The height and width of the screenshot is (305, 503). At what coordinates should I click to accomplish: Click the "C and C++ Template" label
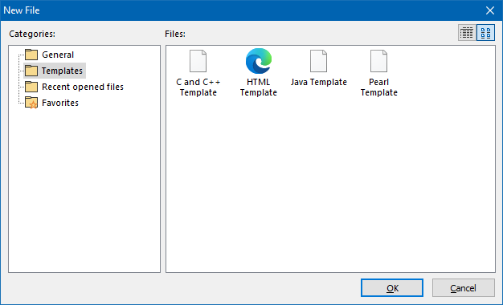pyautogui.click(x=198, y=87)
